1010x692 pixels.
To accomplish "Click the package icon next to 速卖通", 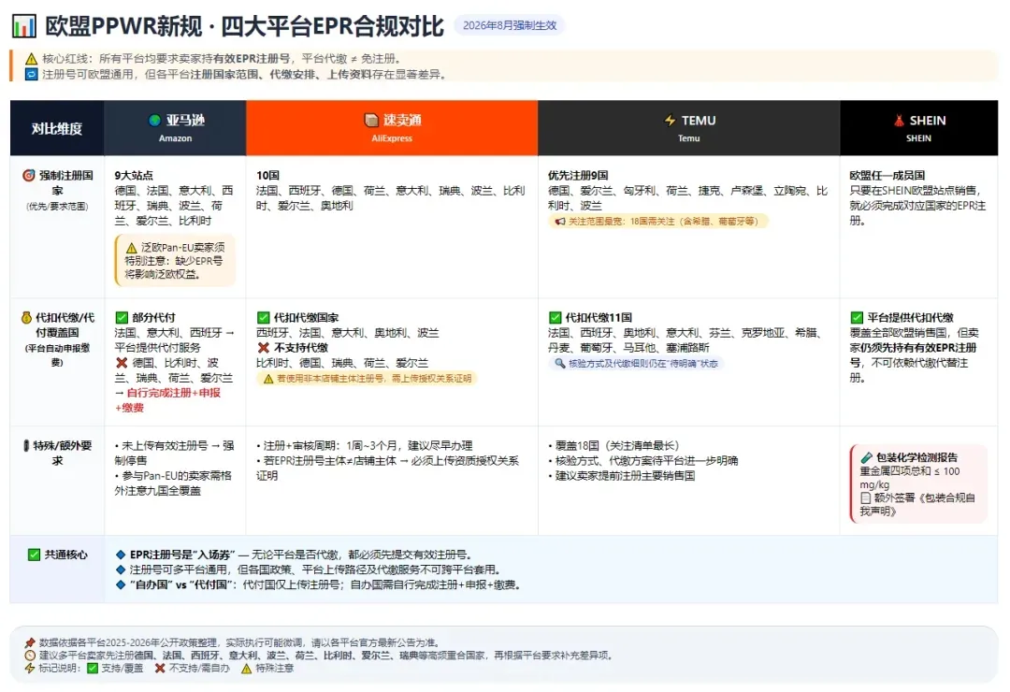I will pos(371,120).
